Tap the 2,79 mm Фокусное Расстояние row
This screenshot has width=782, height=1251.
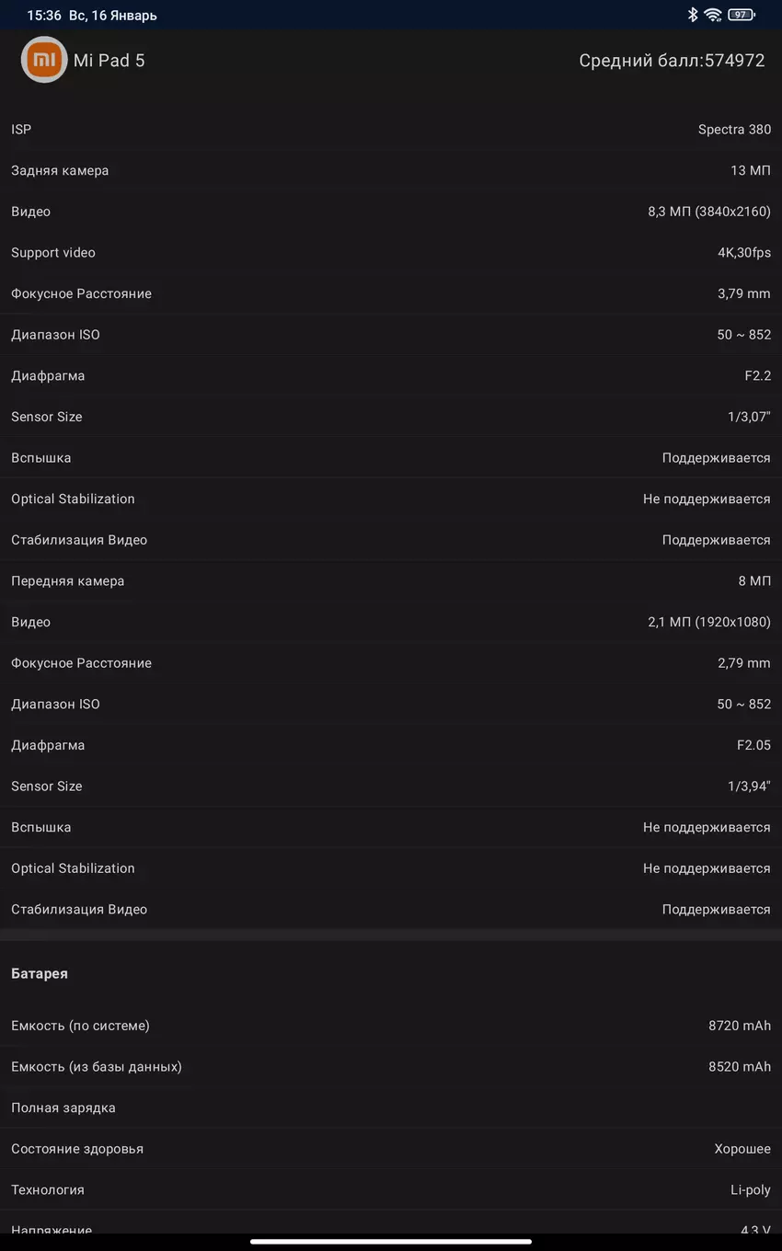click(391, 663)
